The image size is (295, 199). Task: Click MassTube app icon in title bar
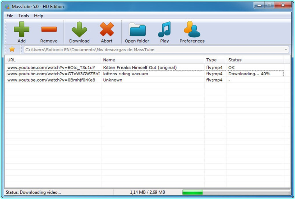point(7,7)
